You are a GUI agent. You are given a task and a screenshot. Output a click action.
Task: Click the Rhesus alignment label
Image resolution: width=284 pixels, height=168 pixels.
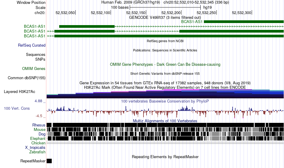coord(39,125)
